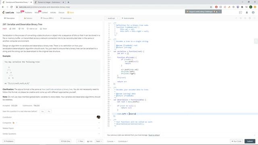
Task: Open the Submissions tab
Action: 66,18
